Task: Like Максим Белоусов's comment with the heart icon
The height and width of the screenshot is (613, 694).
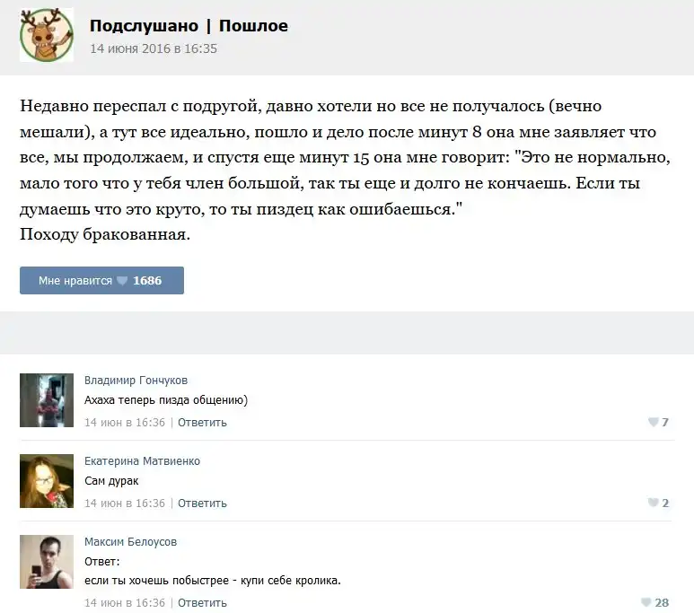Action: 646,603
